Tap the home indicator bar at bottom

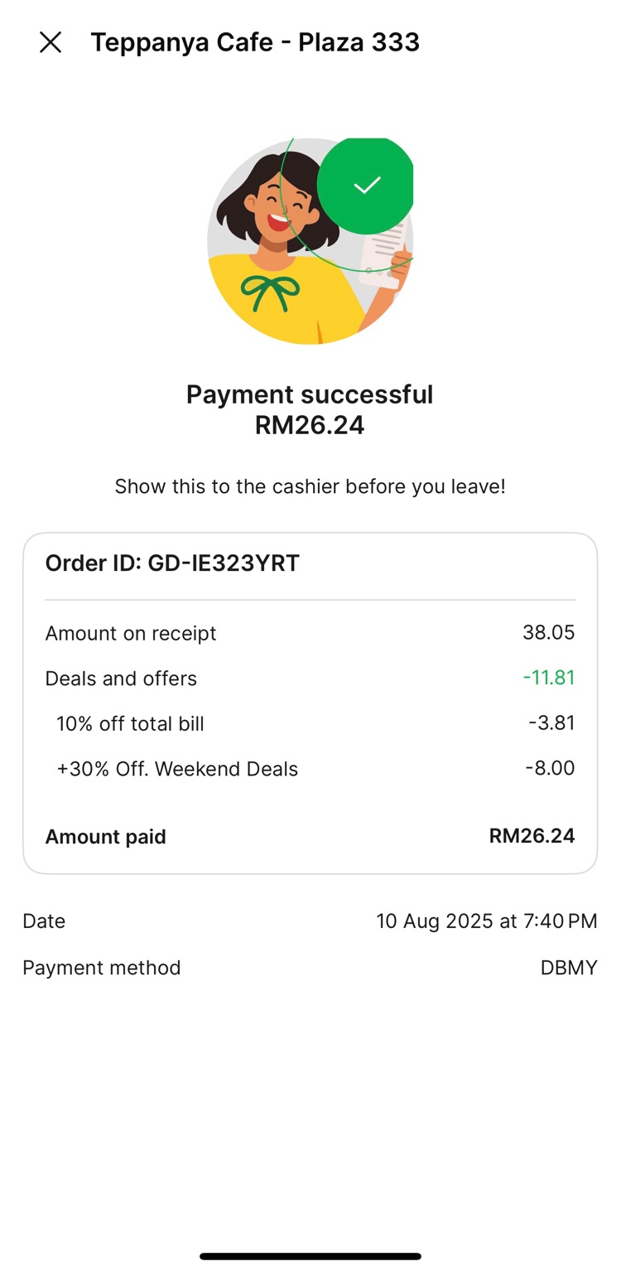310,1256
